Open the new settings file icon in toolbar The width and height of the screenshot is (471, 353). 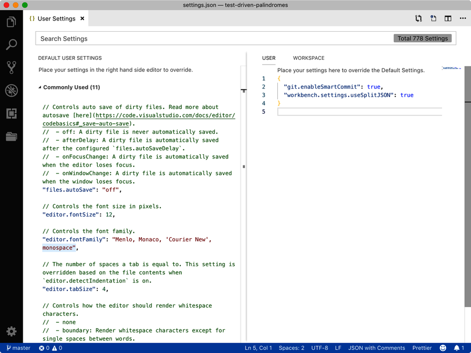(x=433, y=18)
